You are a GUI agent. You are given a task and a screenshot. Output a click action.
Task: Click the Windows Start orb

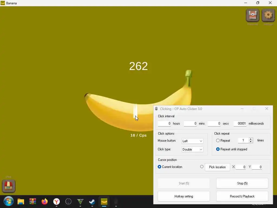coord(8,201)
